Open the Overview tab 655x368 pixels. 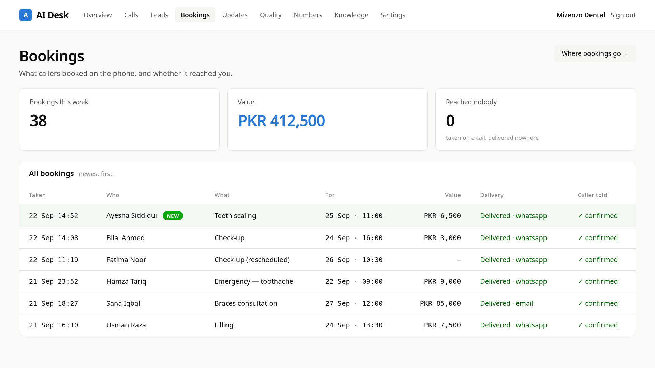click(98, 15)
